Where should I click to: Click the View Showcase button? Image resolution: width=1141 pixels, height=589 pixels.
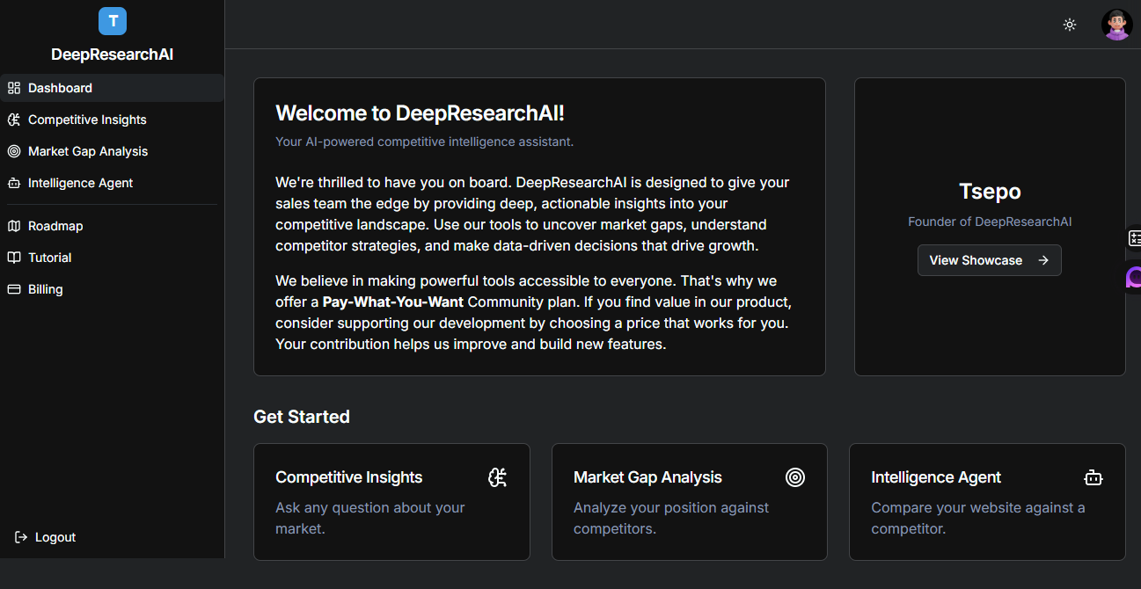pos(989,260)
